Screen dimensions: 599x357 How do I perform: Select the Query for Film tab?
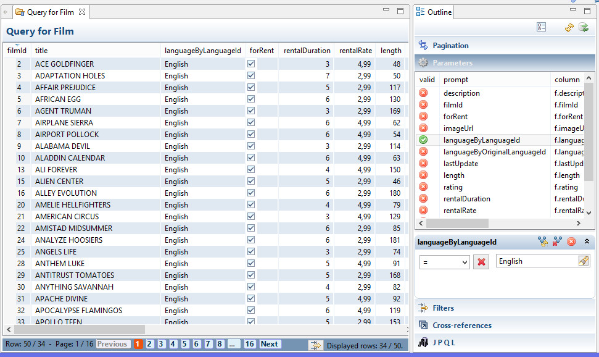click(49, 12)
